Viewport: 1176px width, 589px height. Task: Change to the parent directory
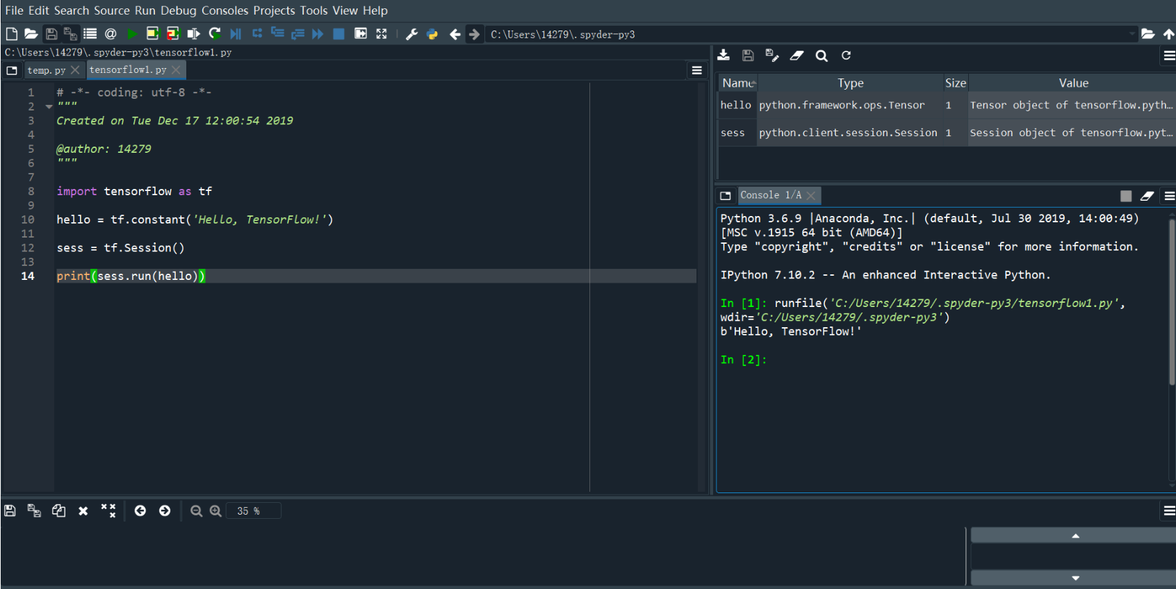(x=1169, y=34)
